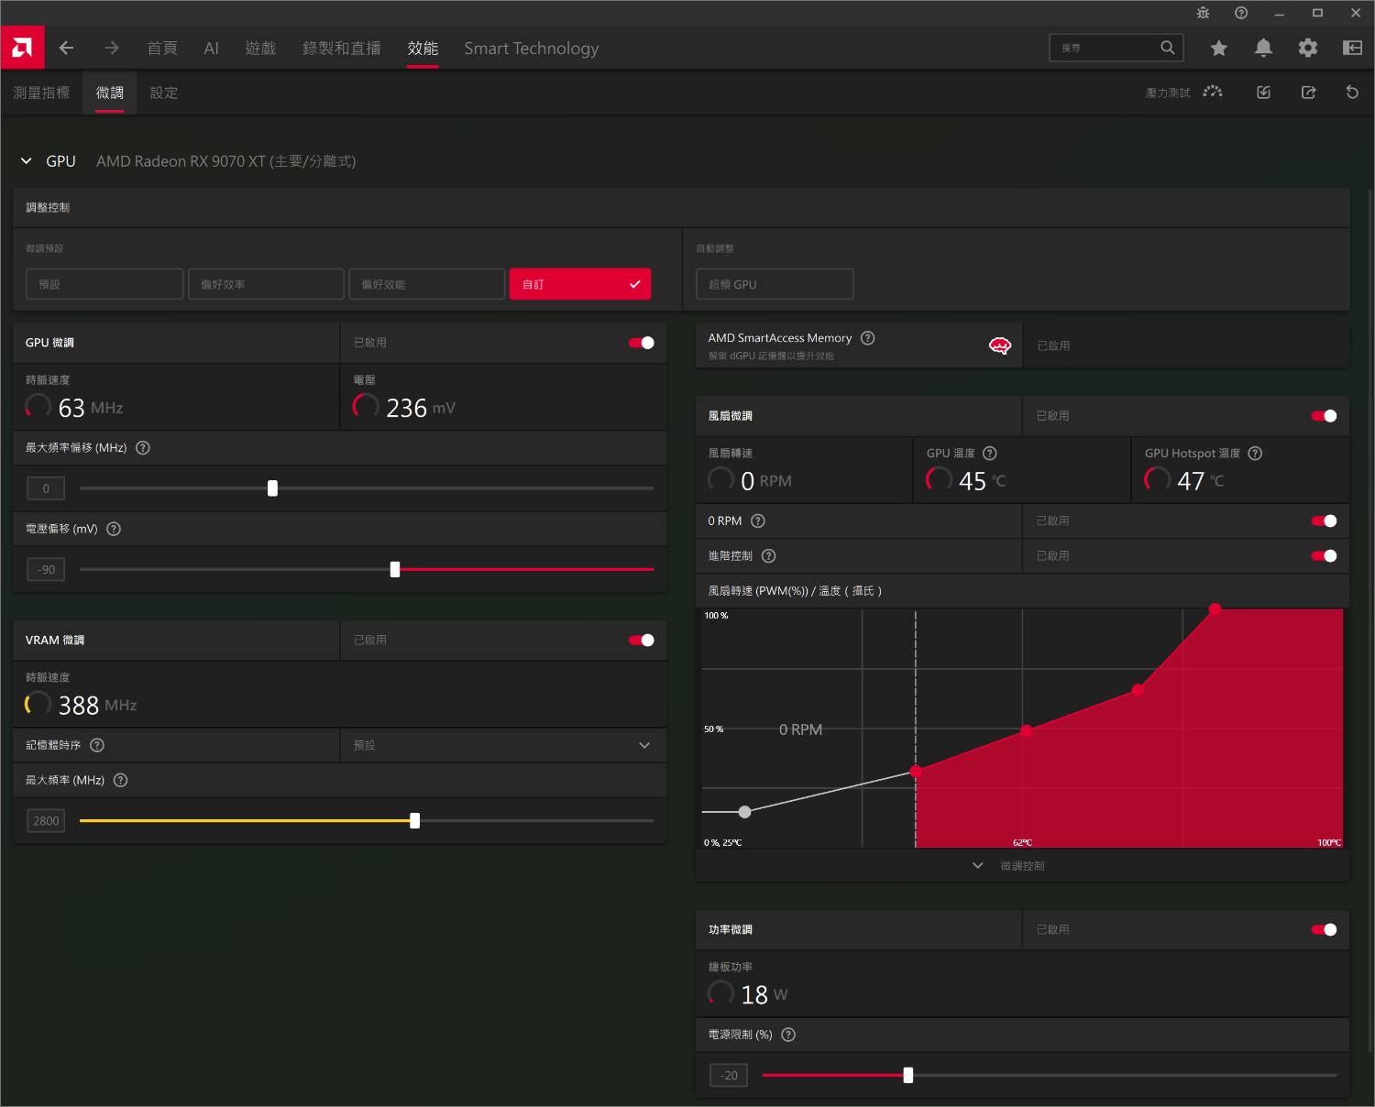Viewport: 1375px width, 1107px height.
Task: Open the 記憶體時序 preset dropdown
Action: pyautogui.click(x=503, y=745)
